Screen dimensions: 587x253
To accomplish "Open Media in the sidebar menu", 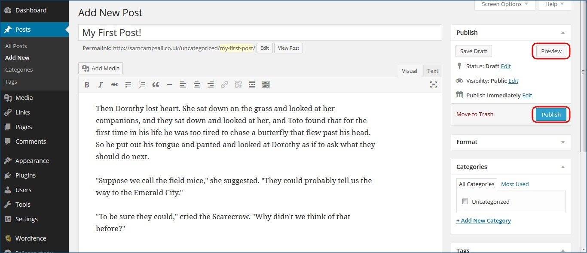I will pos(24,98).
